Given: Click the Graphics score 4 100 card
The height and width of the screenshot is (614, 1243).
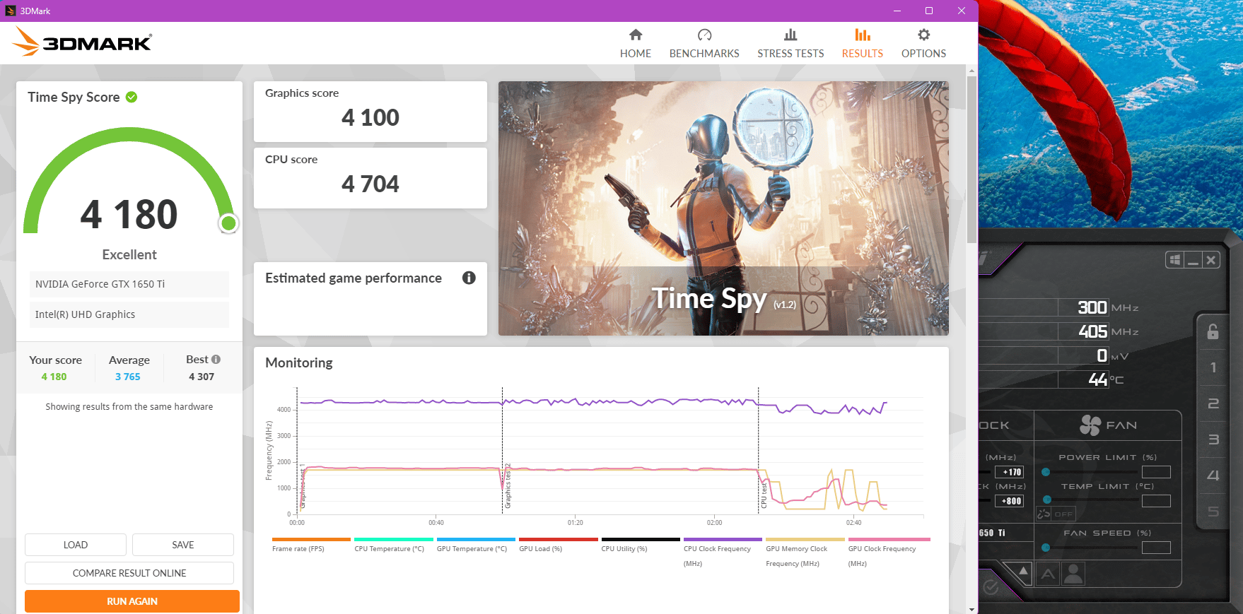Looking at the screenshot, I should coord(370,112).
